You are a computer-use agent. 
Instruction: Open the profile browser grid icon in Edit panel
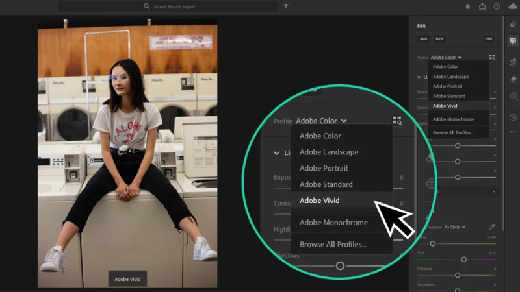pos(492,58)
